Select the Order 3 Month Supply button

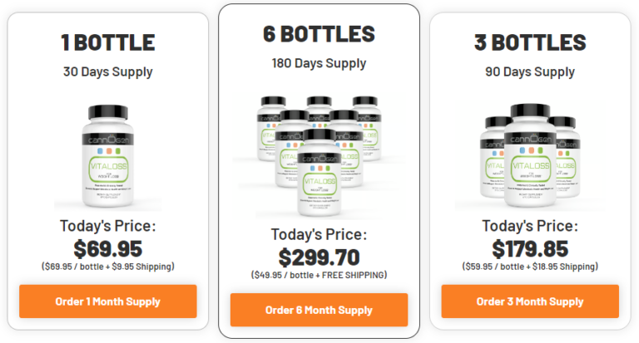(x=530, y=301)
